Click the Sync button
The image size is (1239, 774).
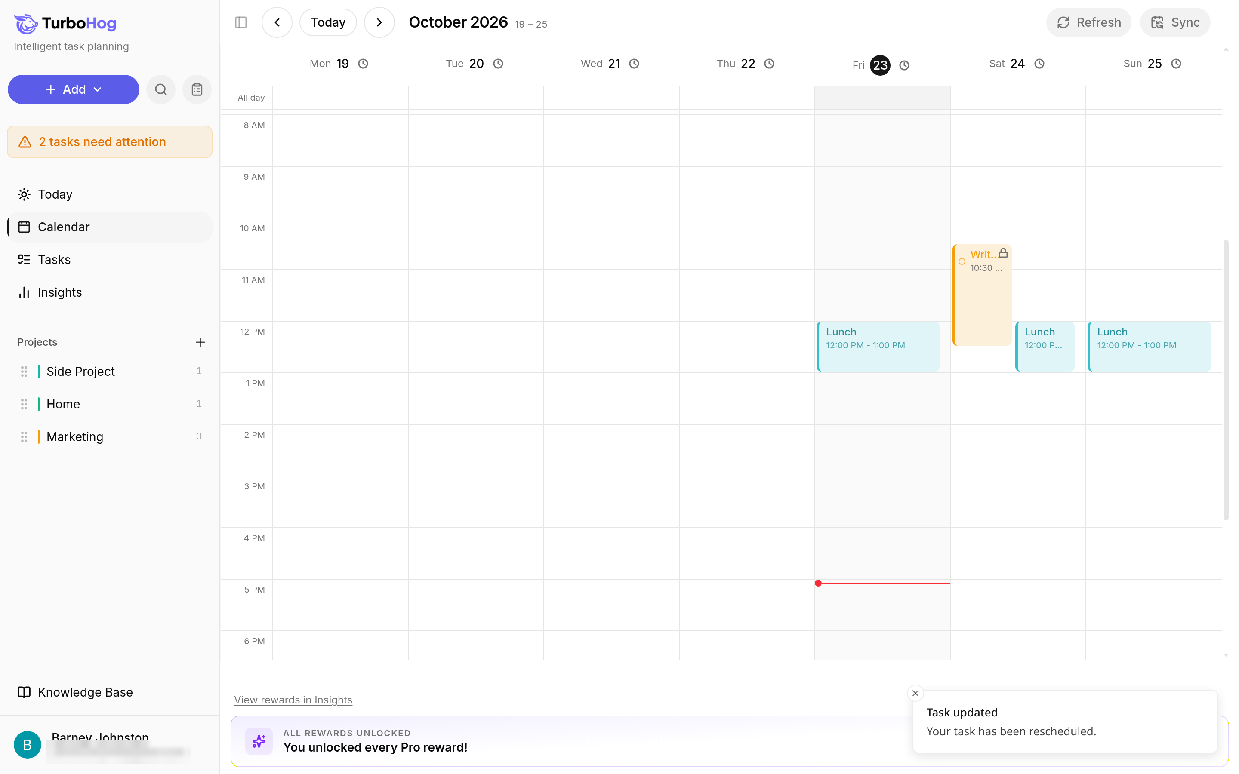click(1175, 22)
